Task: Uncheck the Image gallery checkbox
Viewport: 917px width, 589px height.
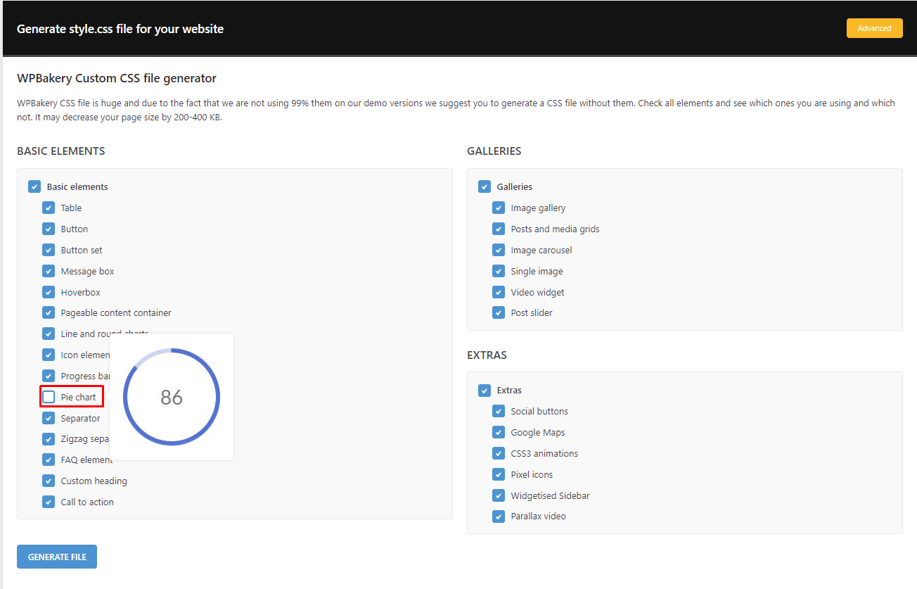Action: pos(499,208)
